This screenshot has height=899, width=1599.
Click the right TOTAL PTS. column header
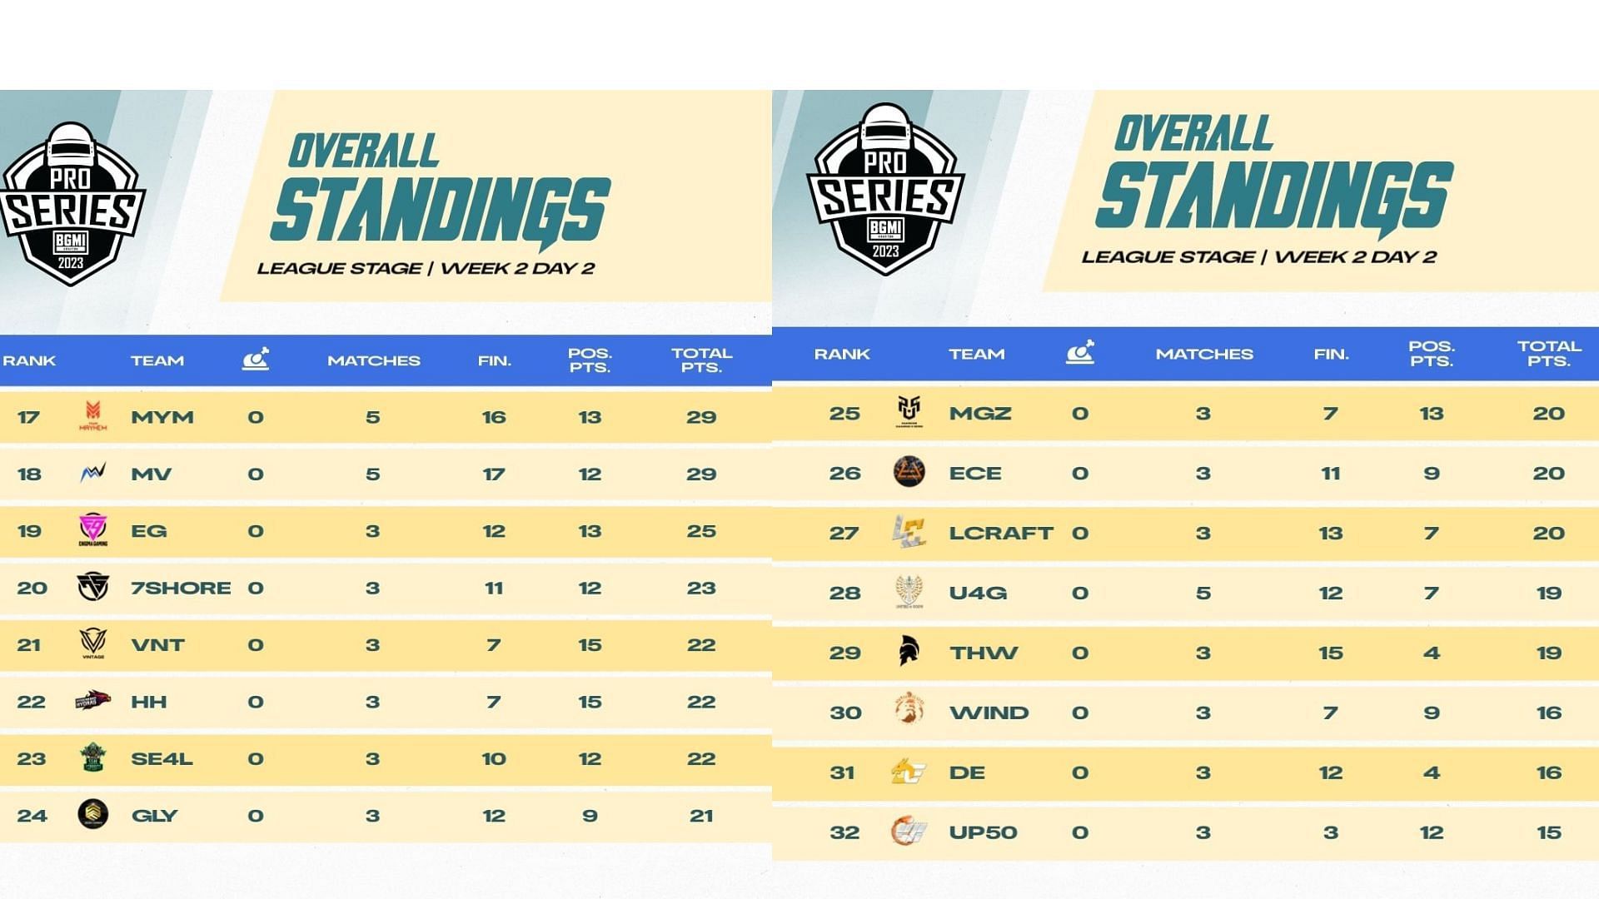1548,354
